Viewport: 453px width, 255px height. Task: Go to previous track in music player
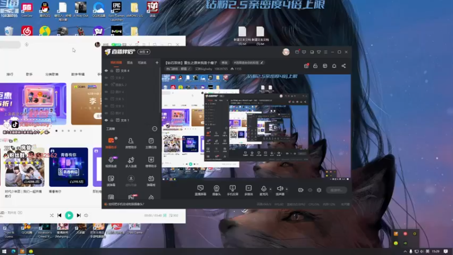[x=59, y=215]
